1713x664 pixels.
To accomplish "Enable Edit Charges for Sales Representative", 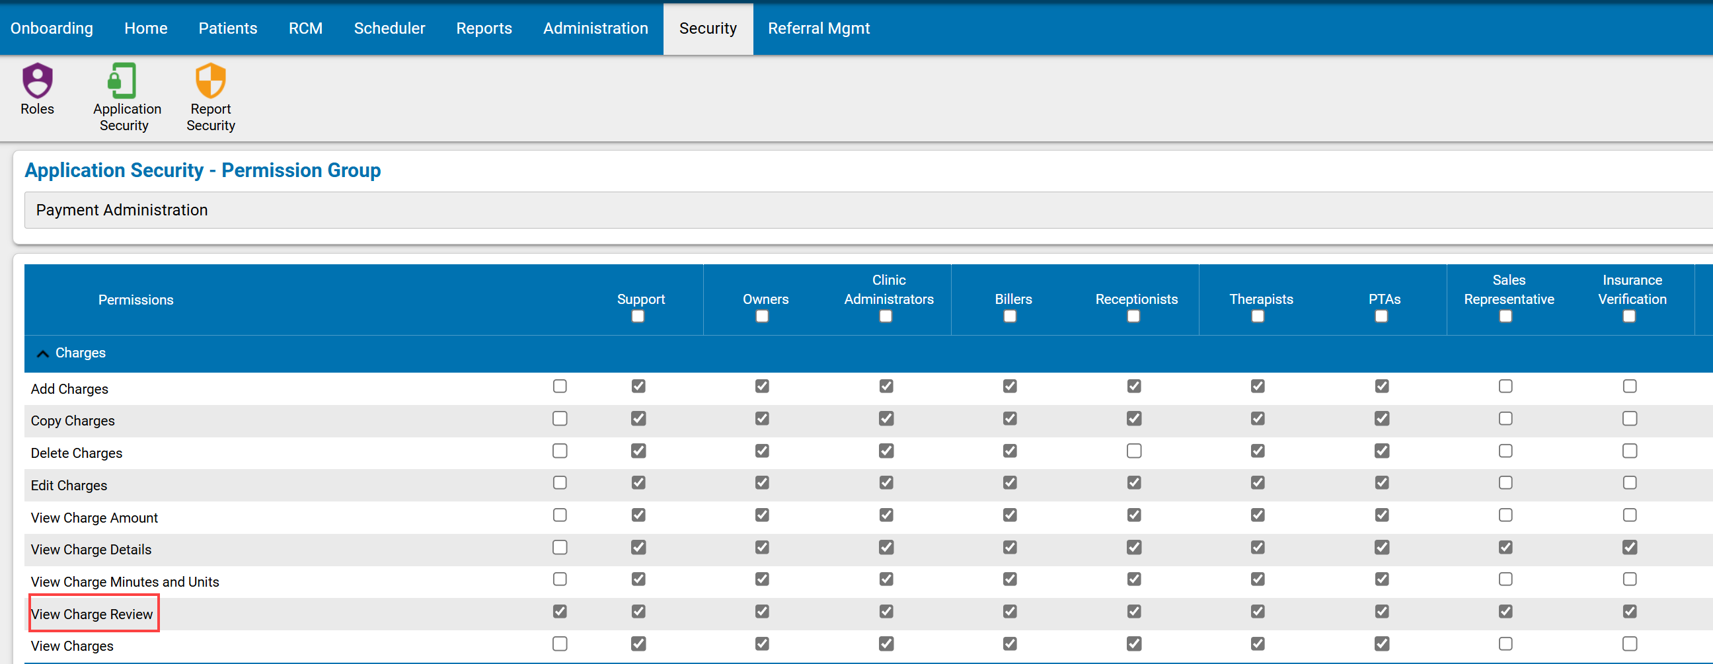I will tap(1505, 483).
